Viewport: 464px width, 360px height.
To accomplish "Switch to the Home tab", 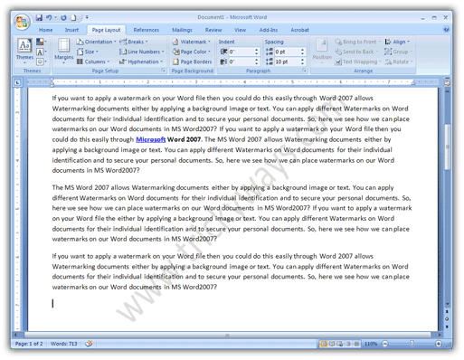I will coord(45,30).
